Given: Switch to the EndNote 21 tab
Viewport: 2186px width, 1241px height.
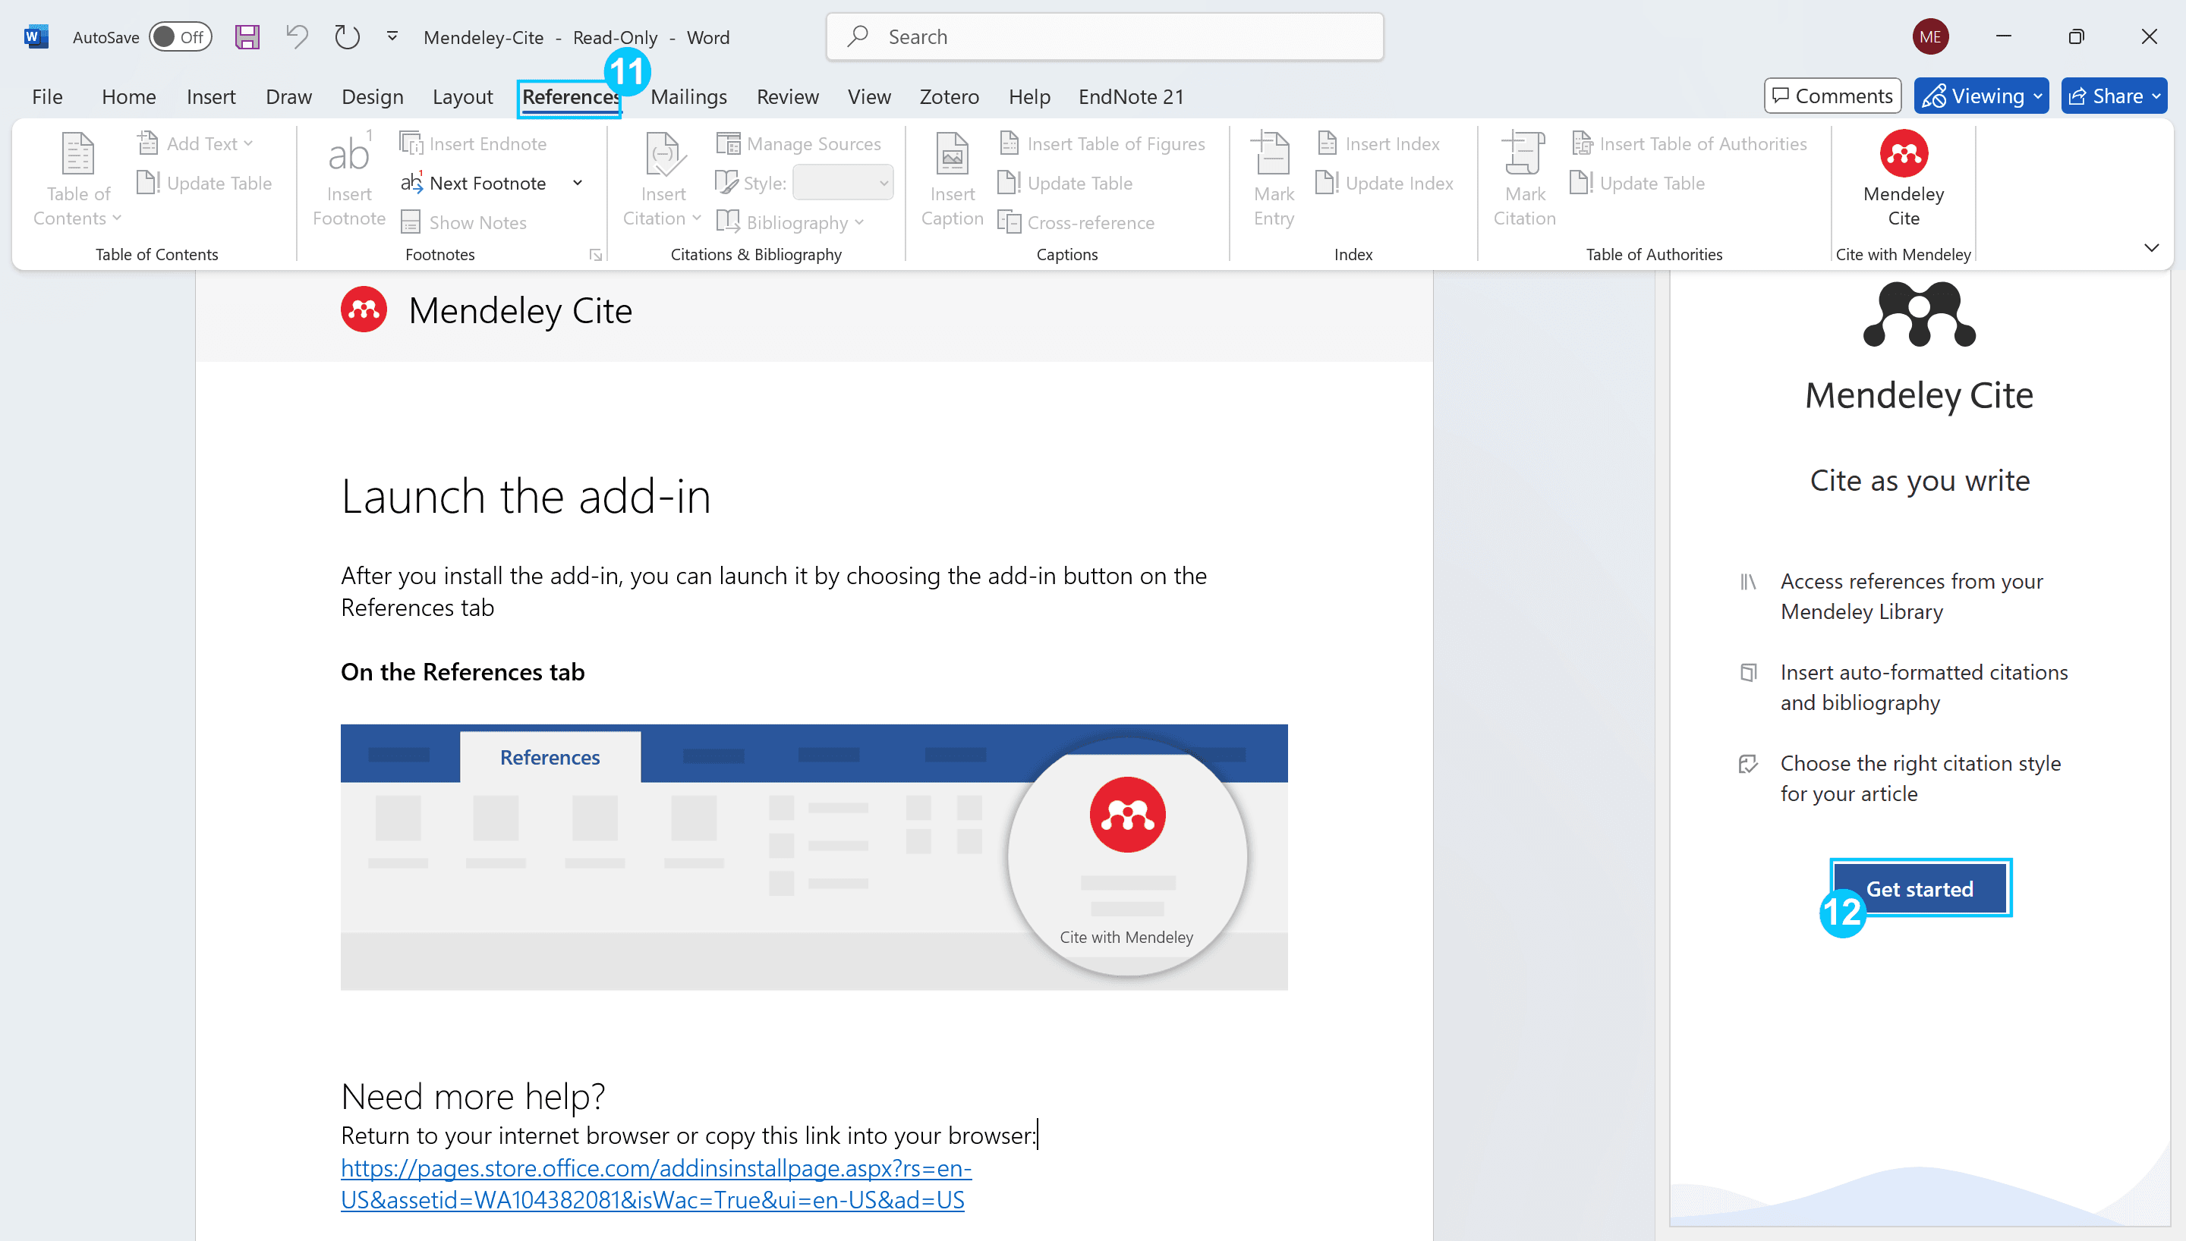Looking at the screenshot, I should coord(1130,96).
